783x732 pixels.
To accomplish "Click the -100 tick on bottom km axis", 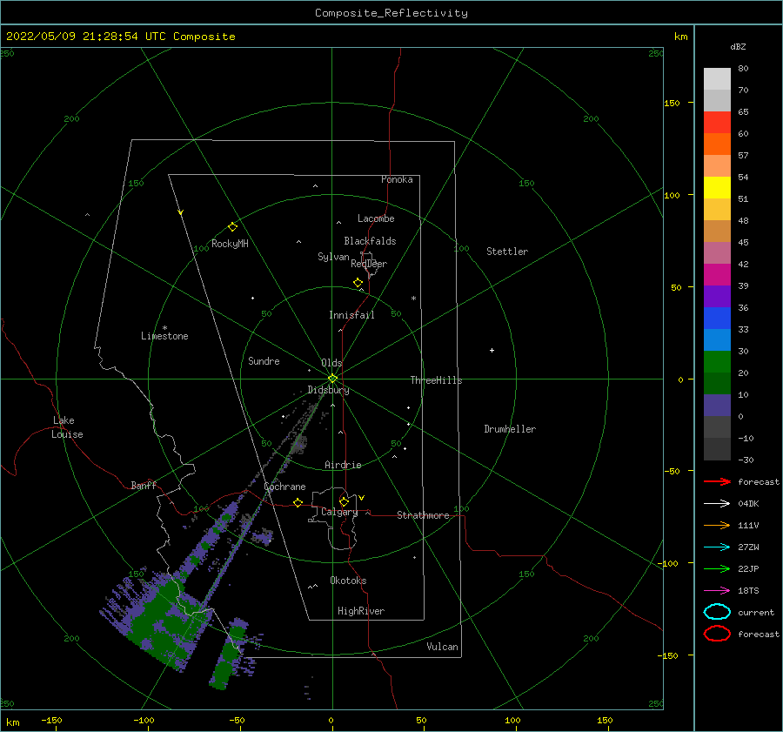I will tap(144, 721).
